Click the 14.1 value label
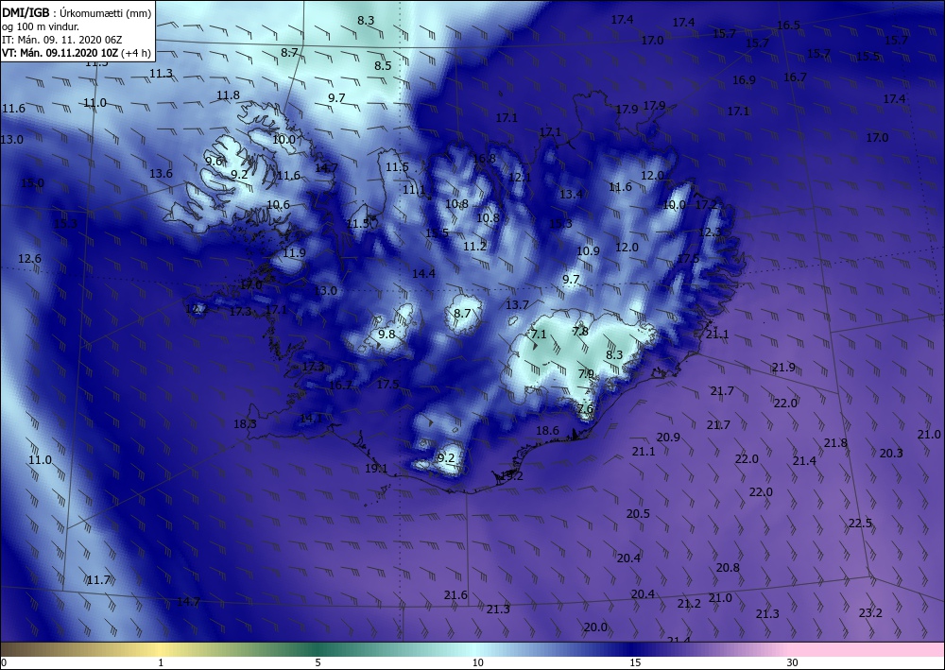The image size is (945, 670). (312, 418)
